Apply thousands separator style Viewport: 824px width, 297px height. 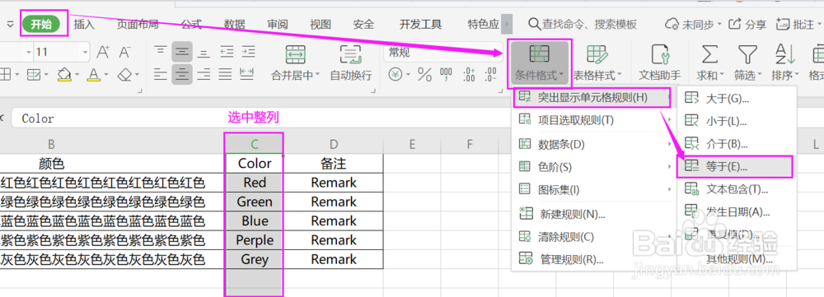point(446,75)
